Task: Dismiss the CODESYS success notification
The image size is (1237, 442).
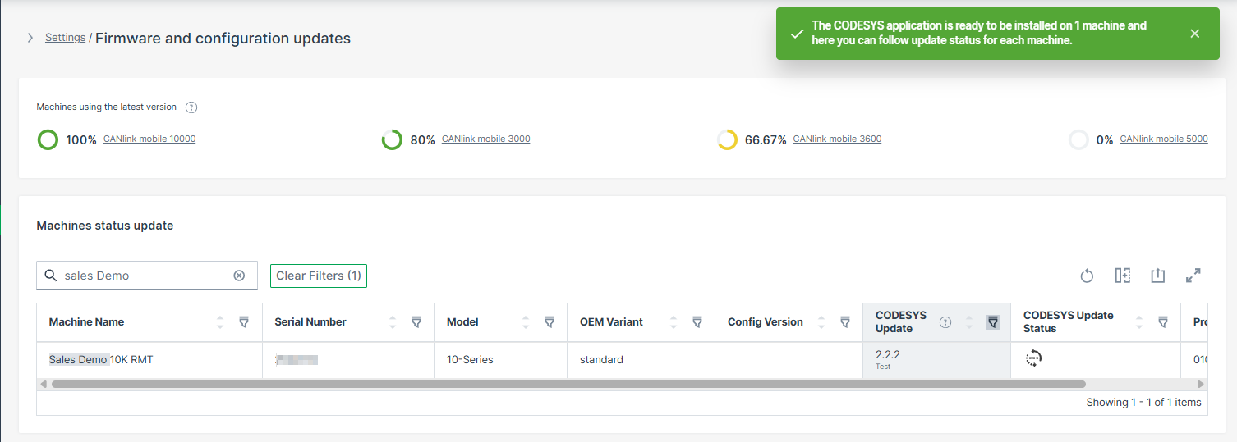Action: coord(1194,34)
